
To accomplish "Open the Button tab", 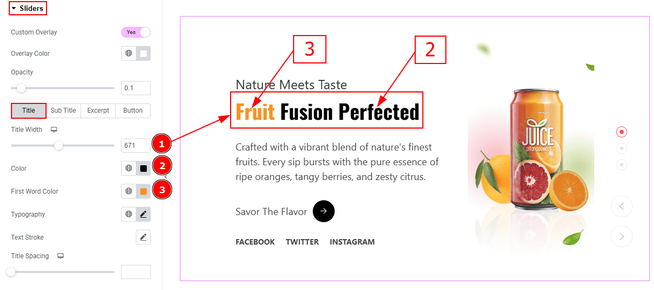I will pos(133,111).
